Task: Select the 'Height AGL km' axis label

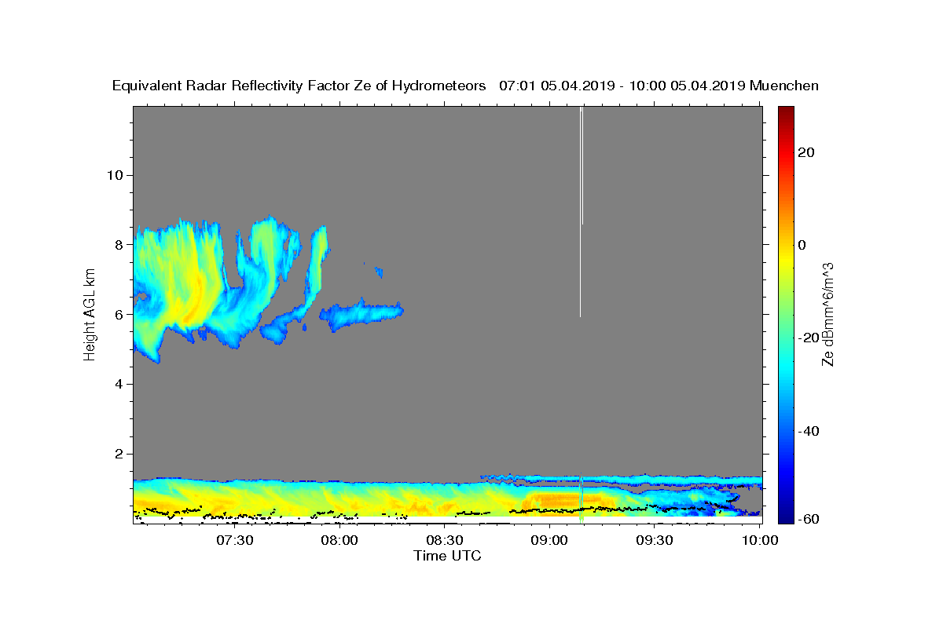Action: click(x=90, y=313)
